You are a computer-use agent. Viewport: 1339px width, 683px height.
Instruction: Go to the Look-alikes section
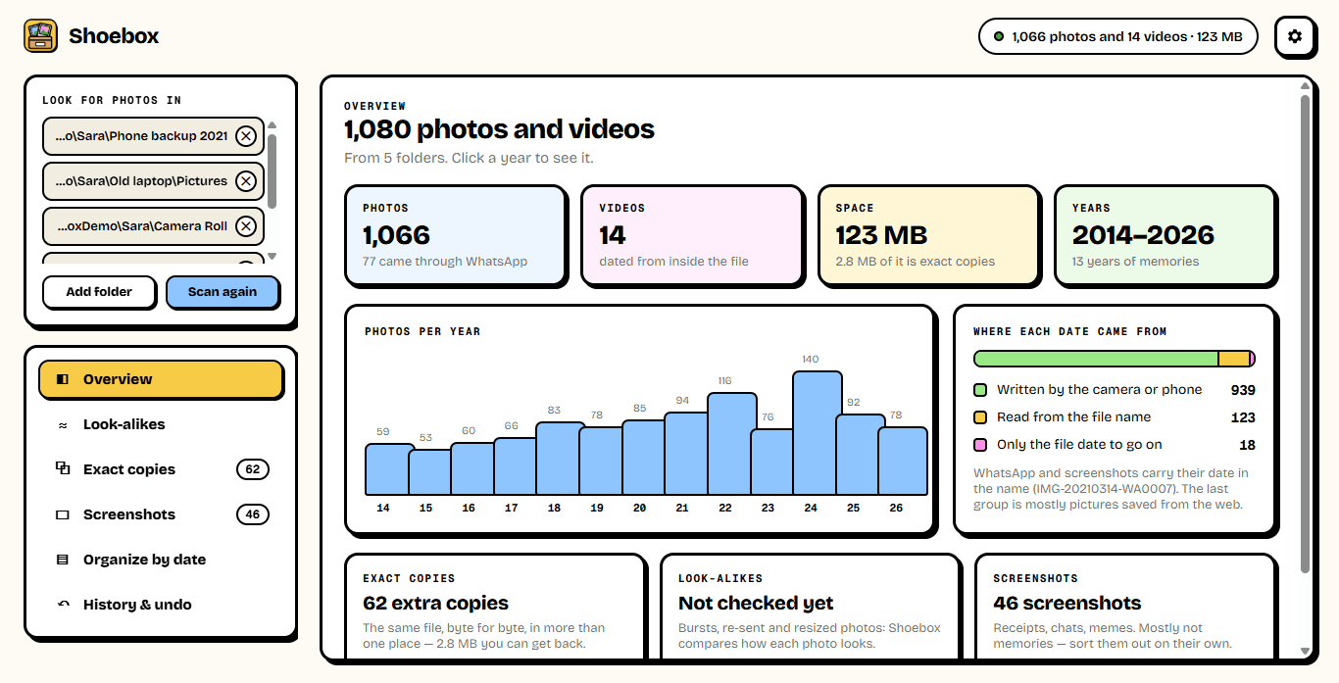point(161,424)
